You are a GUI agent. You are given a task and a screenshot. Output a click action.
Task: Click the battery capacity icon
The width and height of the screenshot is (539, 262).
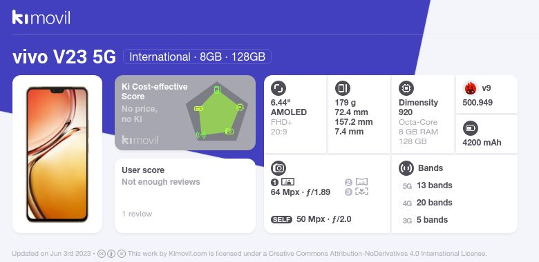click(471, 129)
